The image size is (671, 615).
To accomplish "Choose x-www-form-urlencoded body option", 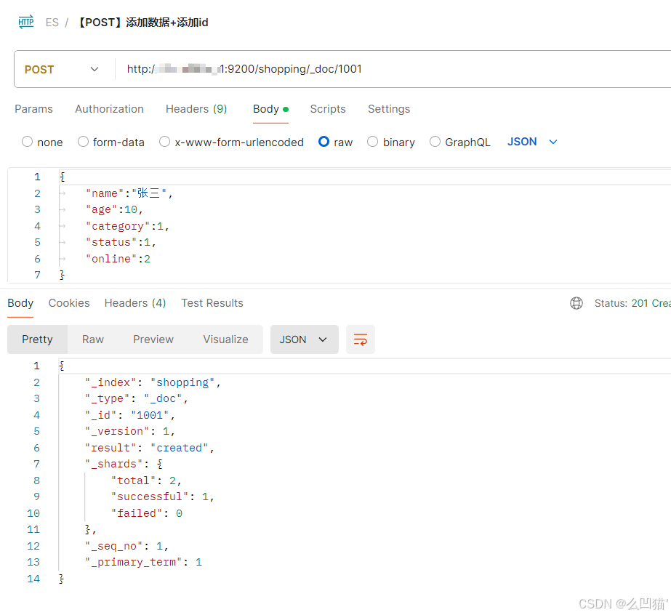I will point(165,142).
